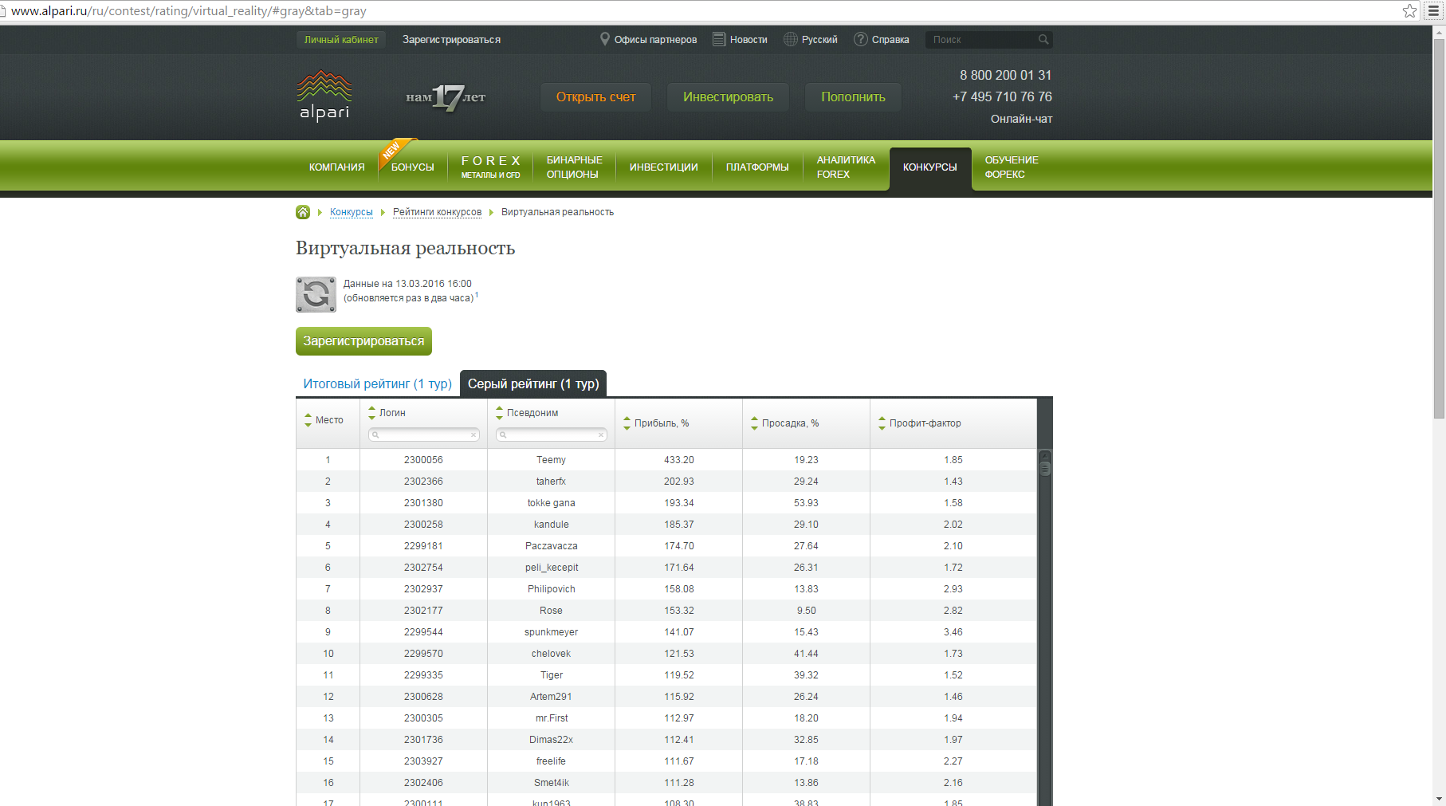The image size is (1446, 806).
Task: Click the Конкурсы breadcrumb link
Action: [352, 212]
